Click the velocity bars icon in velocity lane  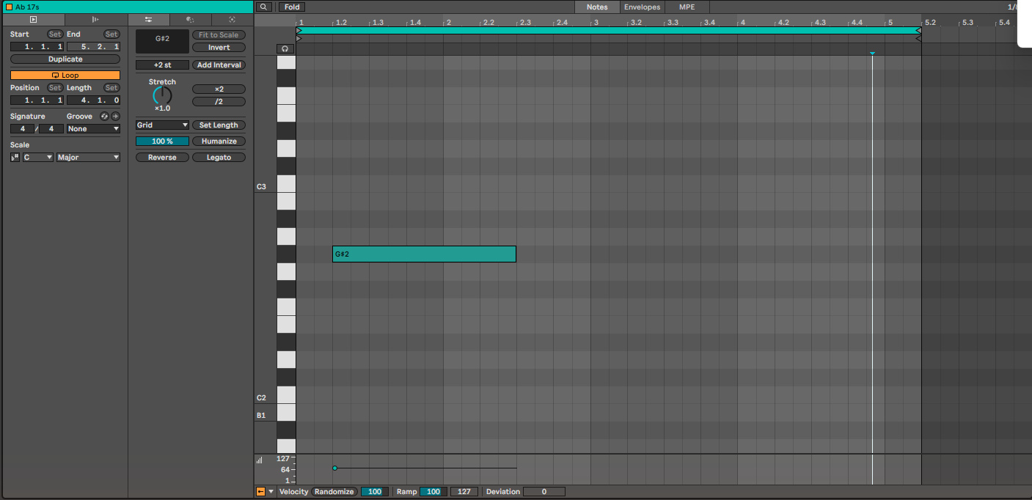pyautogui.click(x=259, y=460)
